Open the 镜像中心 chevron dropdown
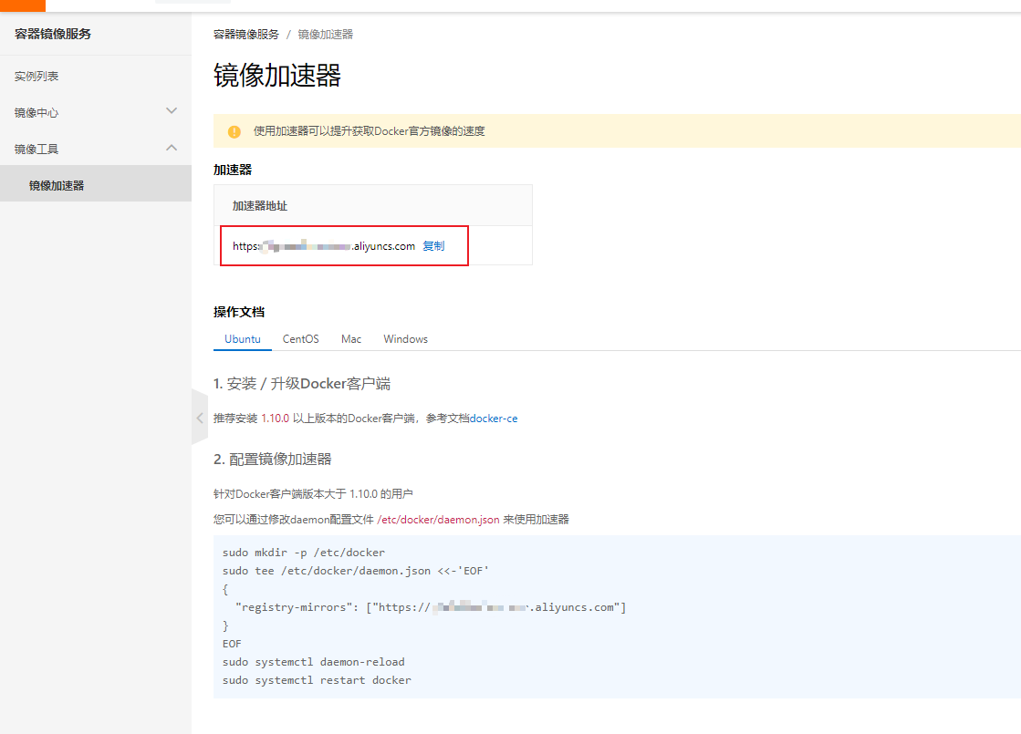 coord(170,110)
